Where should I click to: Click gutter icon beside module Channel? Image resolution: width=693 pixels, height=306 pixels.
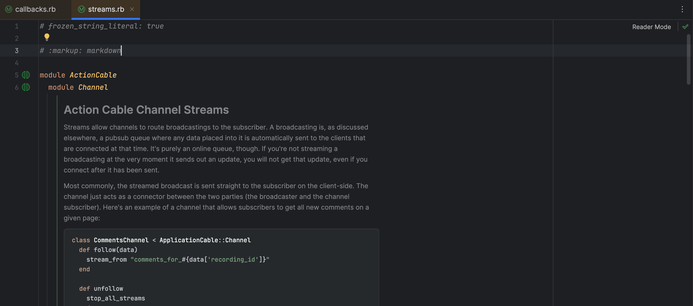[26, 87]
